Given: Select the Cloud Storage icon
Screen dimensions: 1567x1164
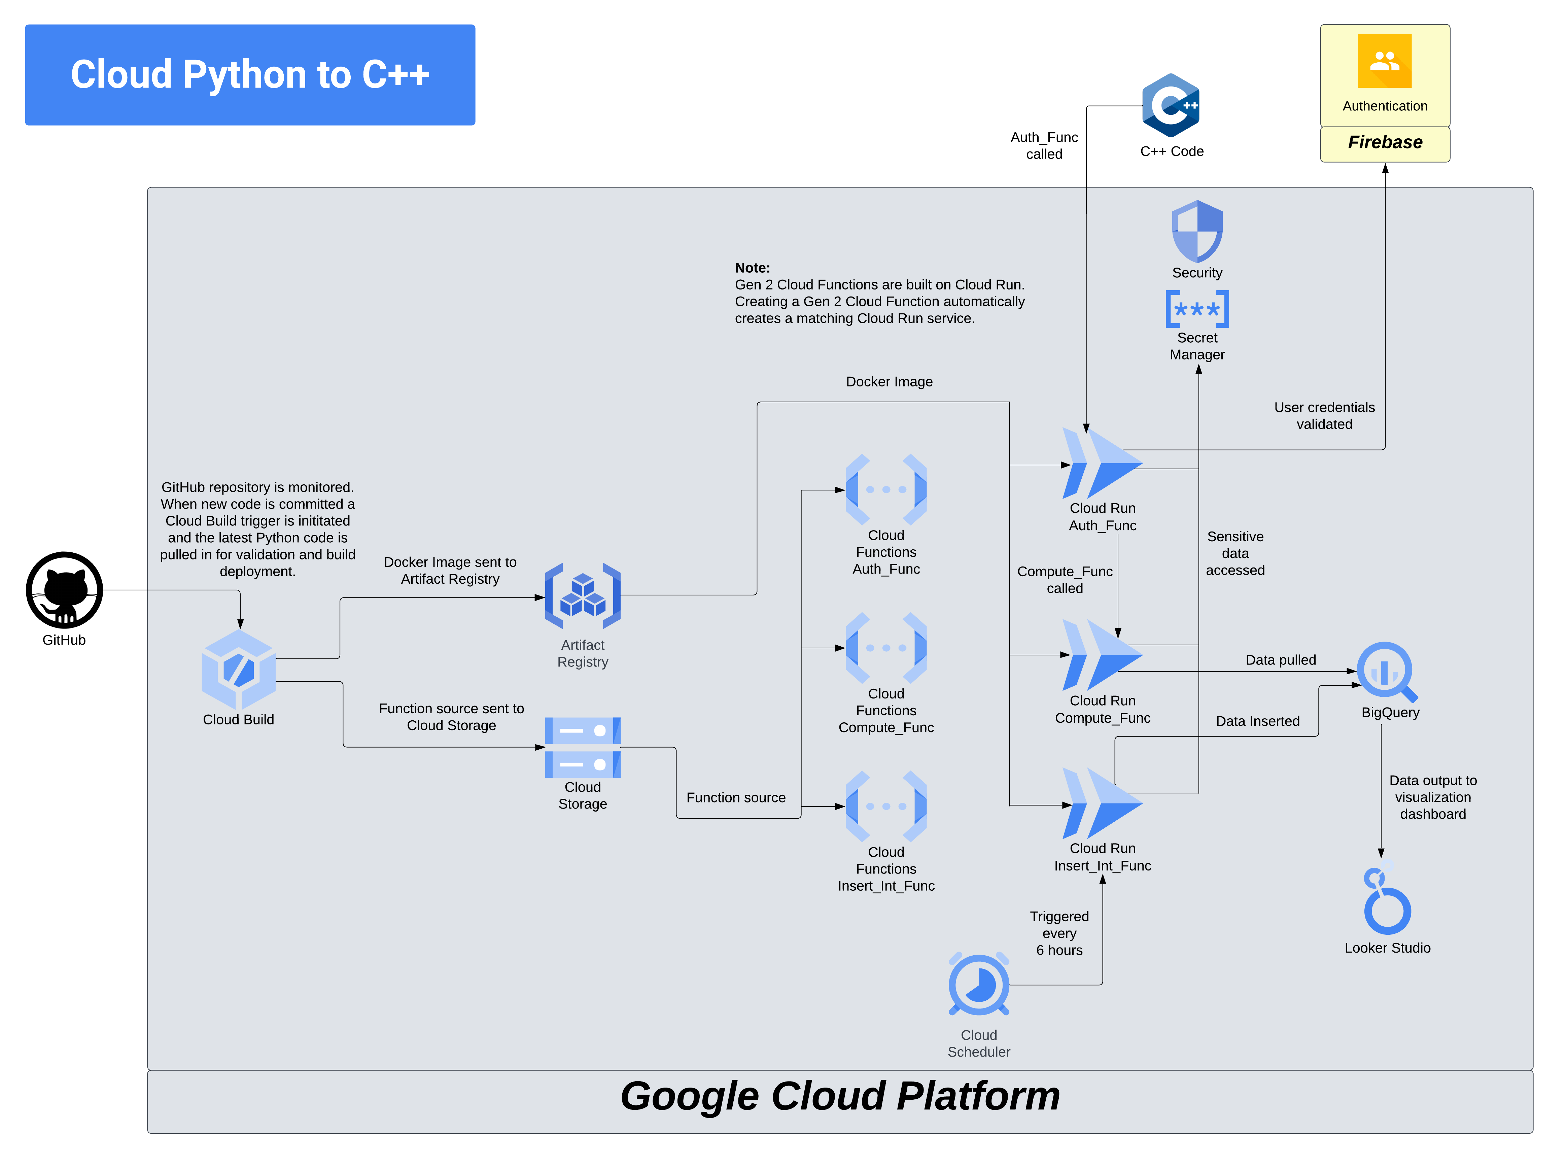Looking at the screenshot, I should (x=582, y=747).
